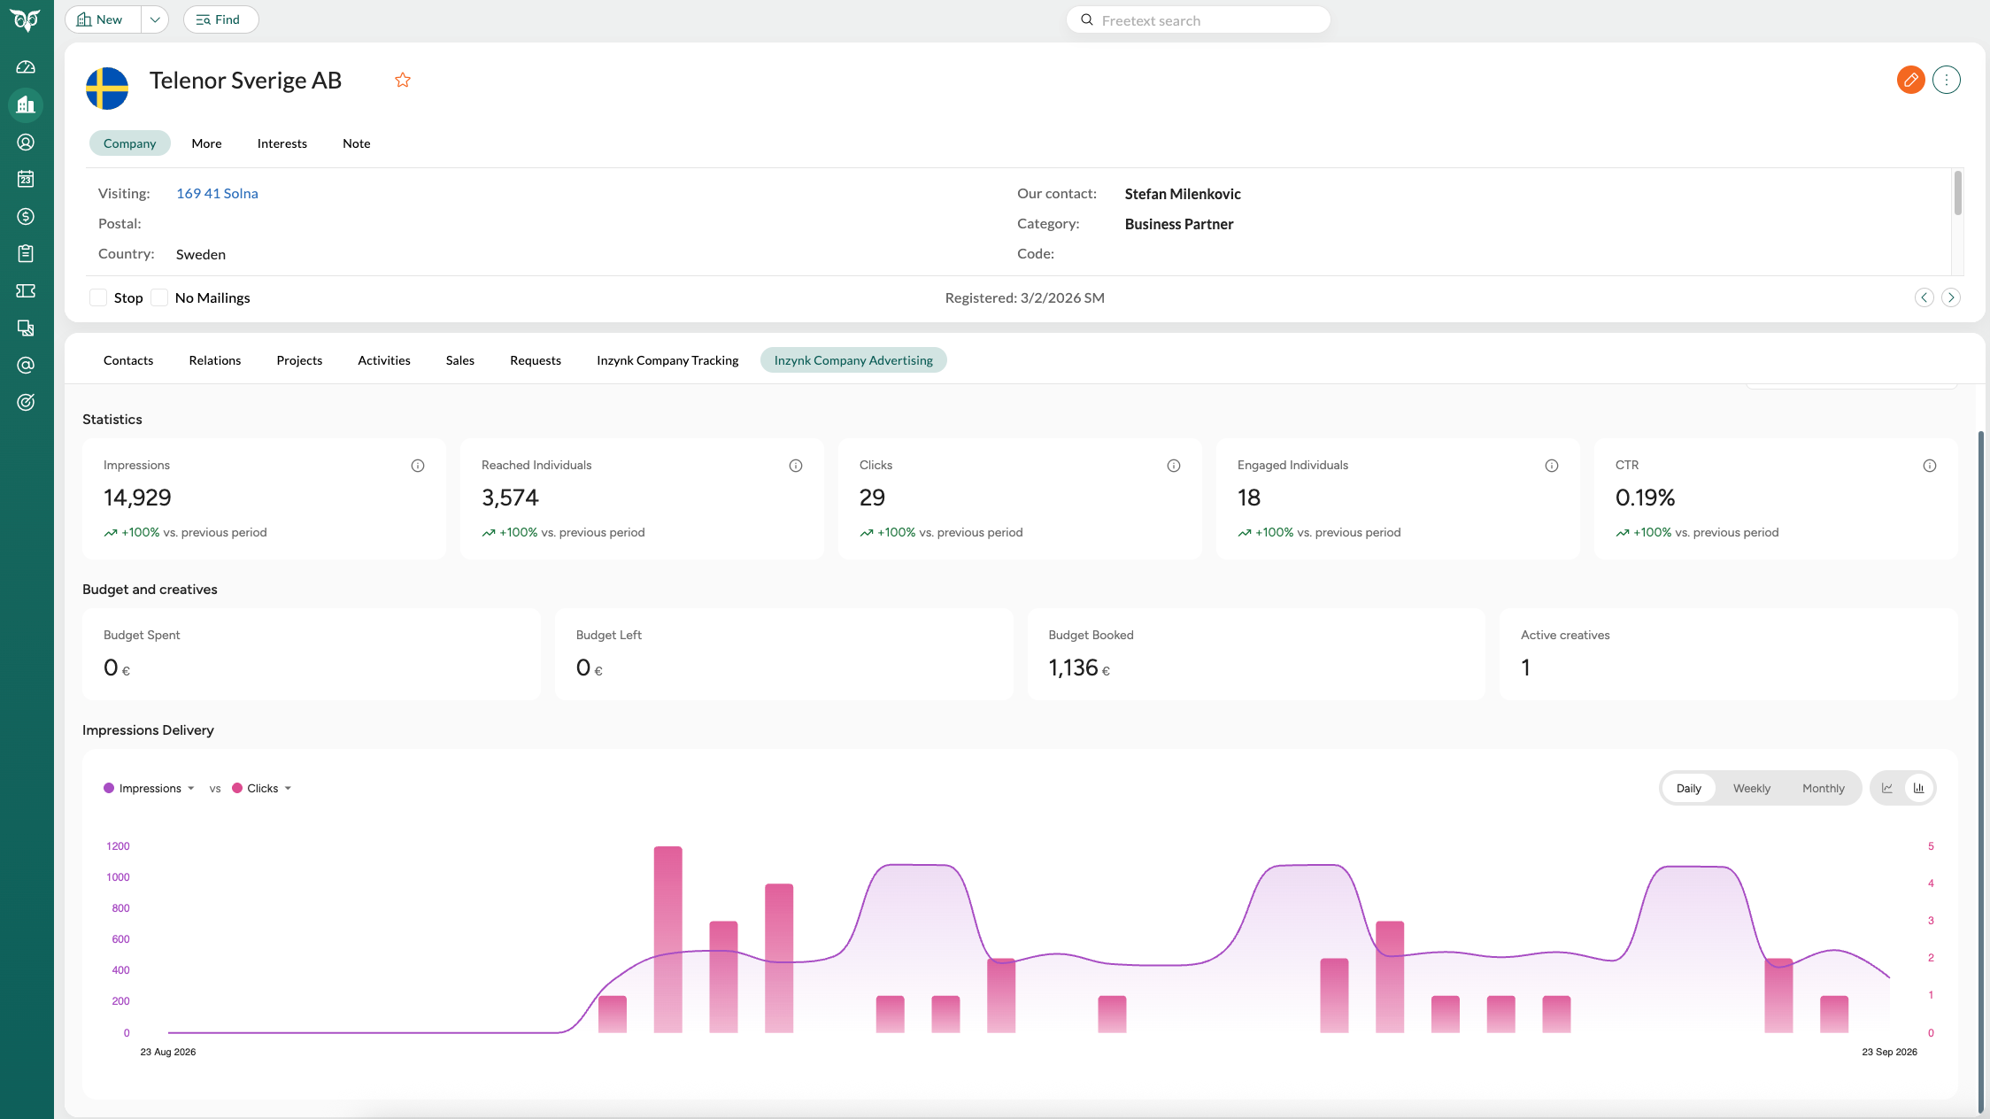
Task: Show info for Clicks statistic
Action: coord(1174,466)
